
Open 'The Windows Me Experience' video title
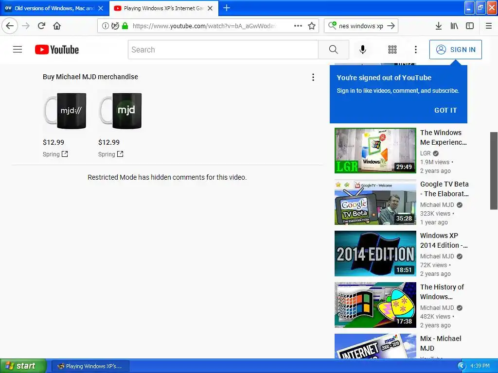(x=444, y=137)
